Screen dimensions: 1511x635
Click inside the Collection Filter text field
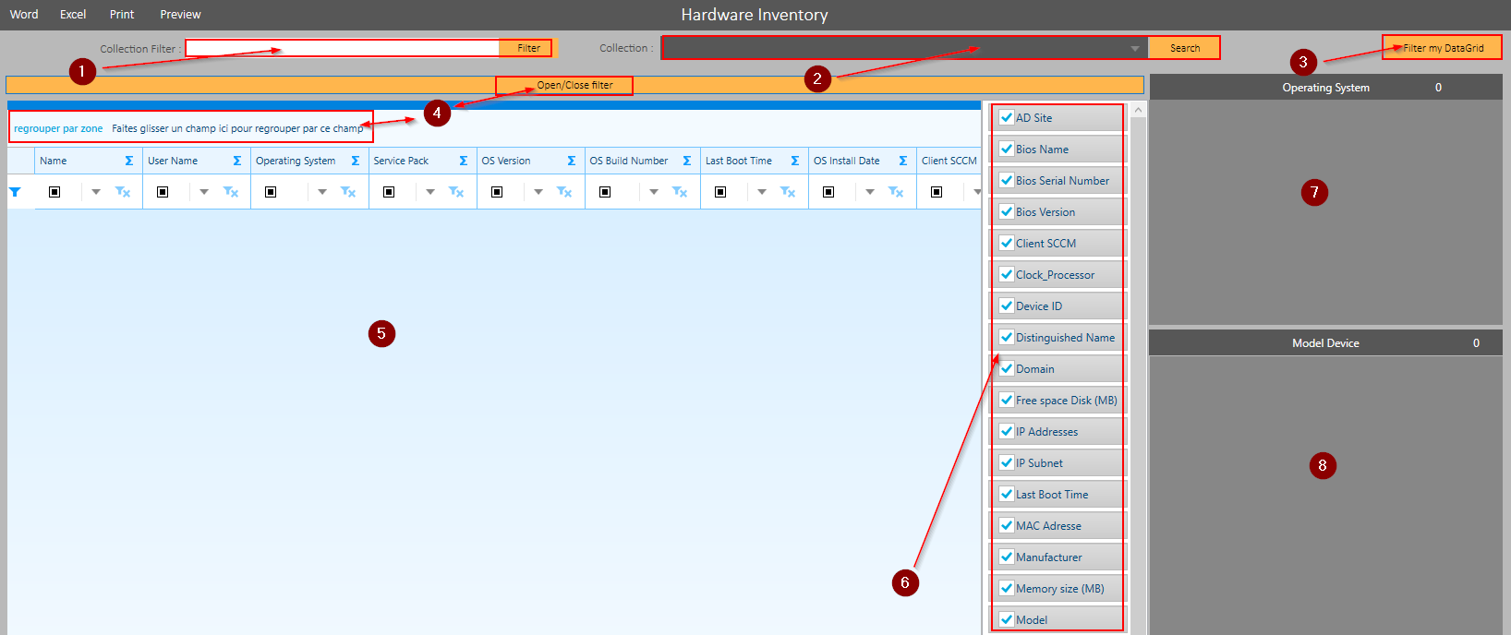343,48
